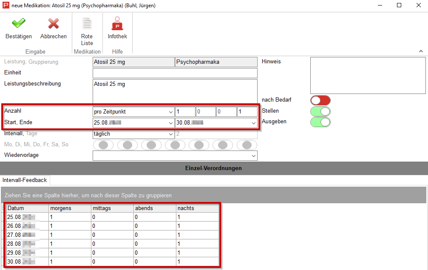Open the Wiedervorlage dropdown
The width and height of the screenshot is (428, 270).
[254, 156]
